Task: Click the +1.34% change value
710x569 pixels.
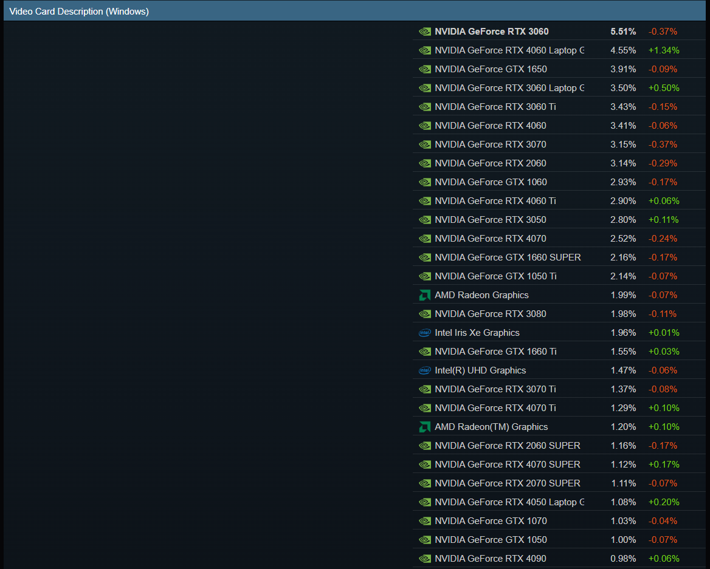Action: pos(664,50)
